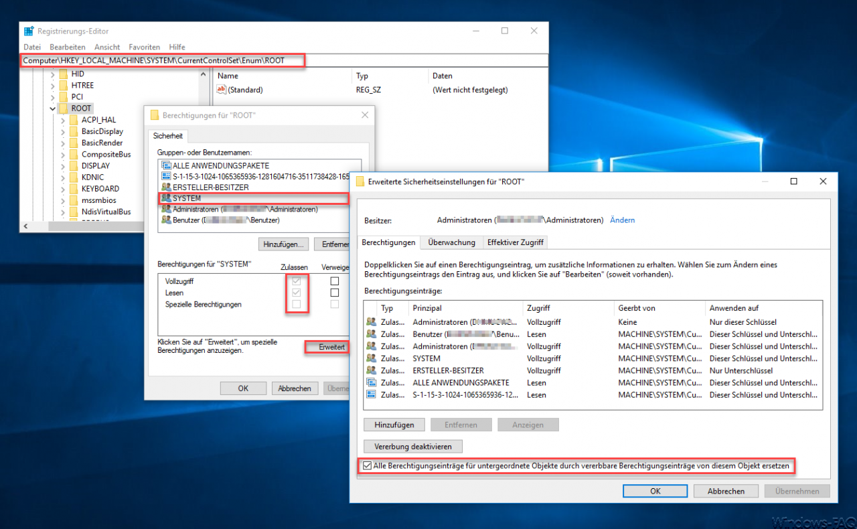The height and width of the screenshot is (529, 857).
Task: Expand the HID tree node
Action: (x=53, y=74)
